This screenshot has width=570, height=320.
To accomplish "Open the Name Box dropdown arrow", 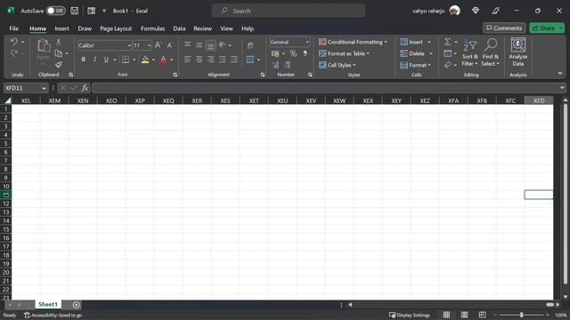I will 44,88.
